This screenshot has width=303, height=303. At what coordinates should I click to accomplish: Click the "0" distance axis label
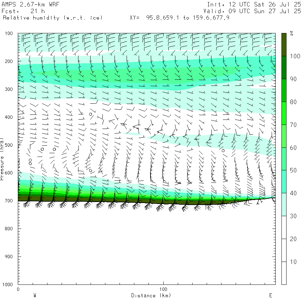pyautogui.click(x=18, y=289)
